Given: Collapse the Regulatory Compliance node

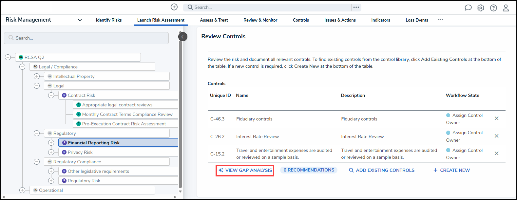Looking at the screenshot, I should pyautogui.click(x=37, y=162).
